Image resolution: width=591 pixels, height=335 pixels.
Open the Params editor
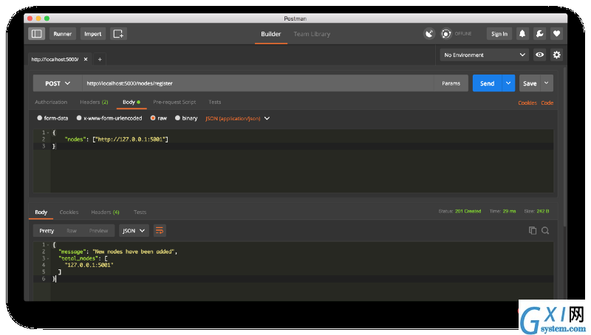(x=451, y=83)
